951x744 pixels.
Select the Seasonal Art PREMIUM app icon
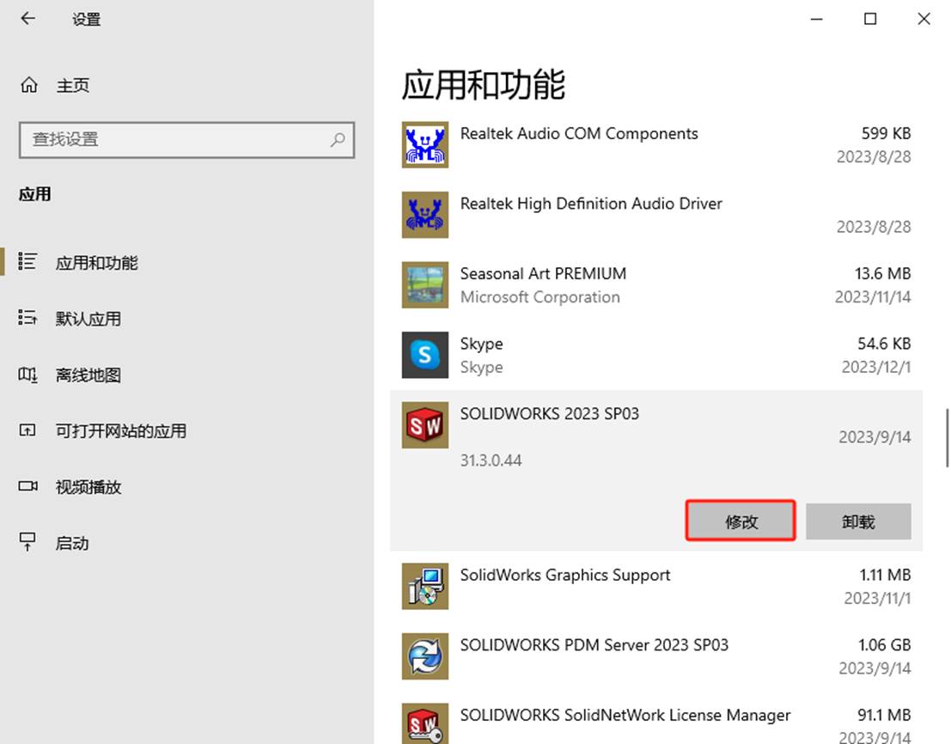click(x=425, y=285)
